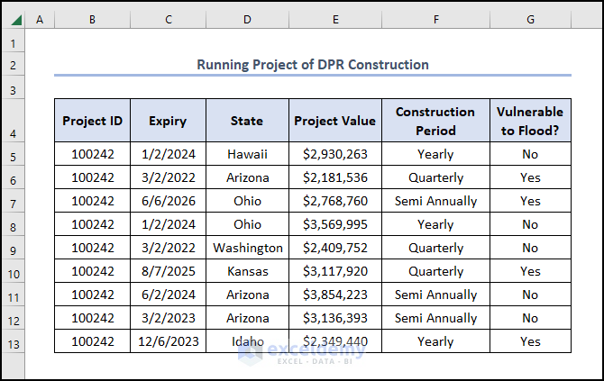The height and width of the screenshot is (381, 604).
Task: Click the $3,854,223 project value cell
Action: pyautogui.click(x=335, y=295)
